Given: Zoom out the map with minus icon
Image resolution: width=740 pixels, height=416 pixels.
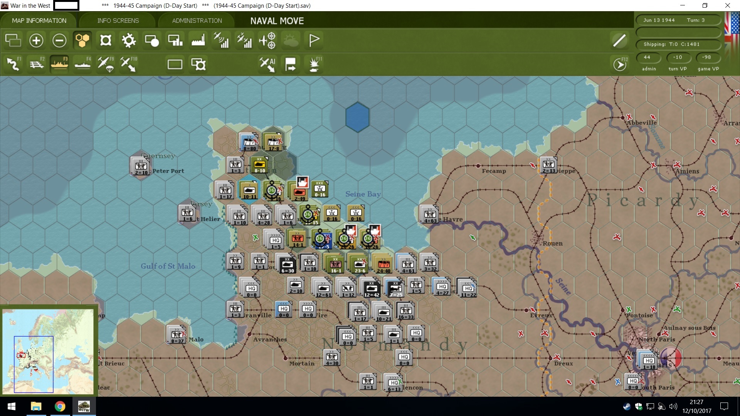Looking at the screenshot, I should (x=59, y=40).
